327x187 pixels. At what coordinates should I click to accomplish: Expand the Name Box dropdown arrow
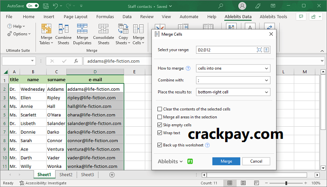tap(32, 61)
